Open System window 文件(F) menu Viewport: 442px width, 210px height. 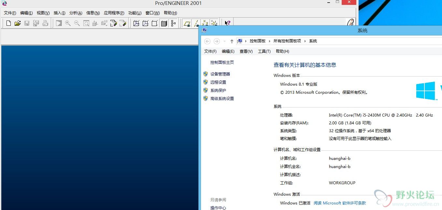click(x=210, y=51)
